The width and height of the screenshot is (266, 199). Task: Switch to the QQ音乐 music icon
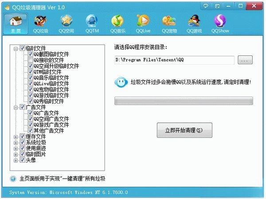117,21
